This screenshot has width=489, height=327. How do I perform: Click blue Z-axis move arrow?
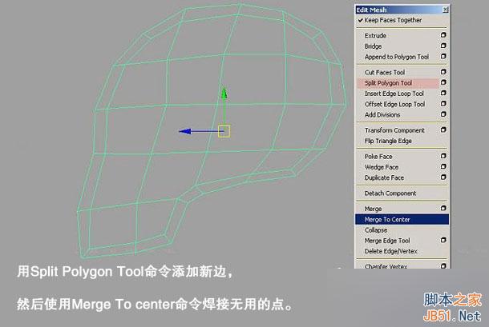pyautogui.click(x=185, y=131)
